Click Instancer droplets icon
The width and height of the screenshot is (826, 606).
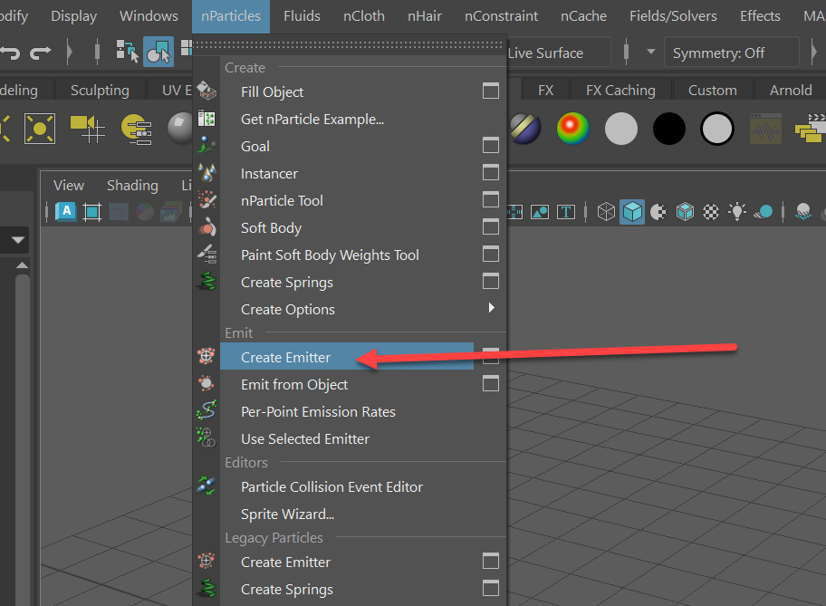pos(206,172)
